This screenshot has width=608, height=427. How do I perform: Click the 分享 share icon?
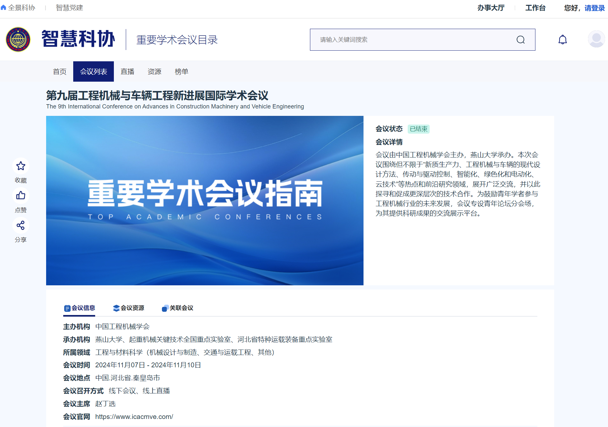point(21,225)
